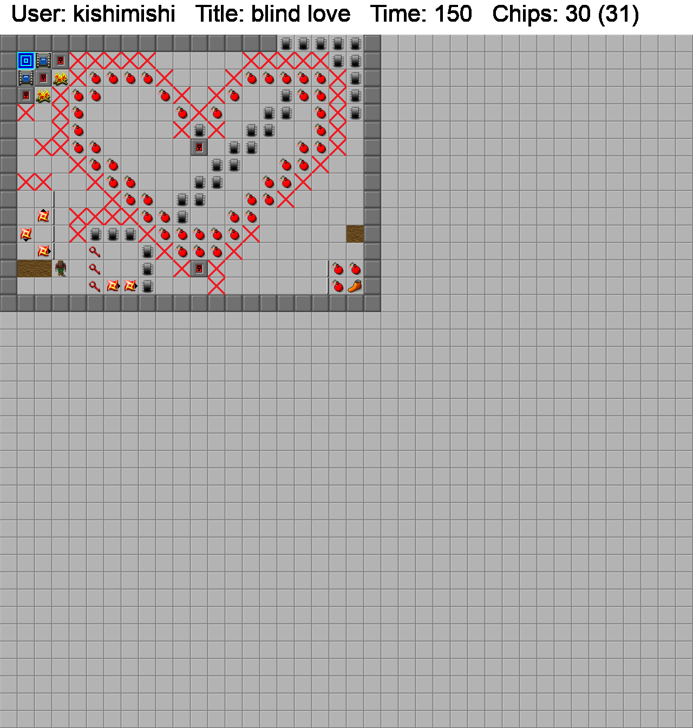This screenshot has height=728, width=693.
Task: Select the topmost red key
Action: 95,251
